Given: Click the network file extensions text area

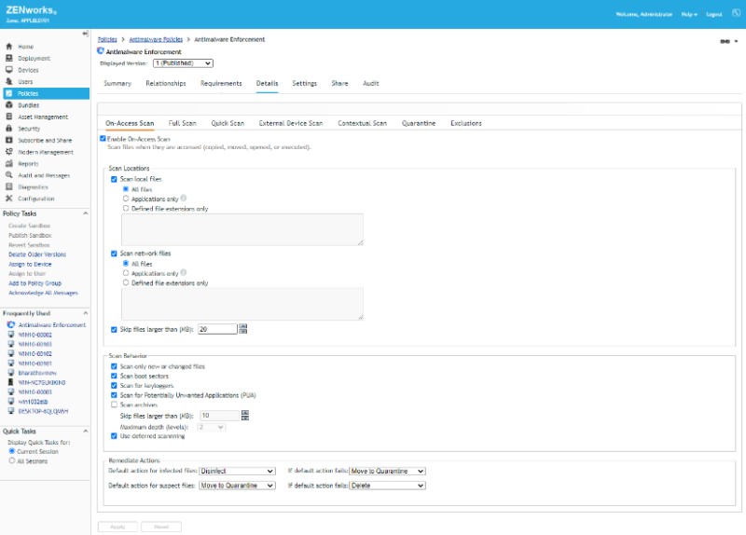Looking at the screenshot, I should pyautogui.click(x=242, y=304).
